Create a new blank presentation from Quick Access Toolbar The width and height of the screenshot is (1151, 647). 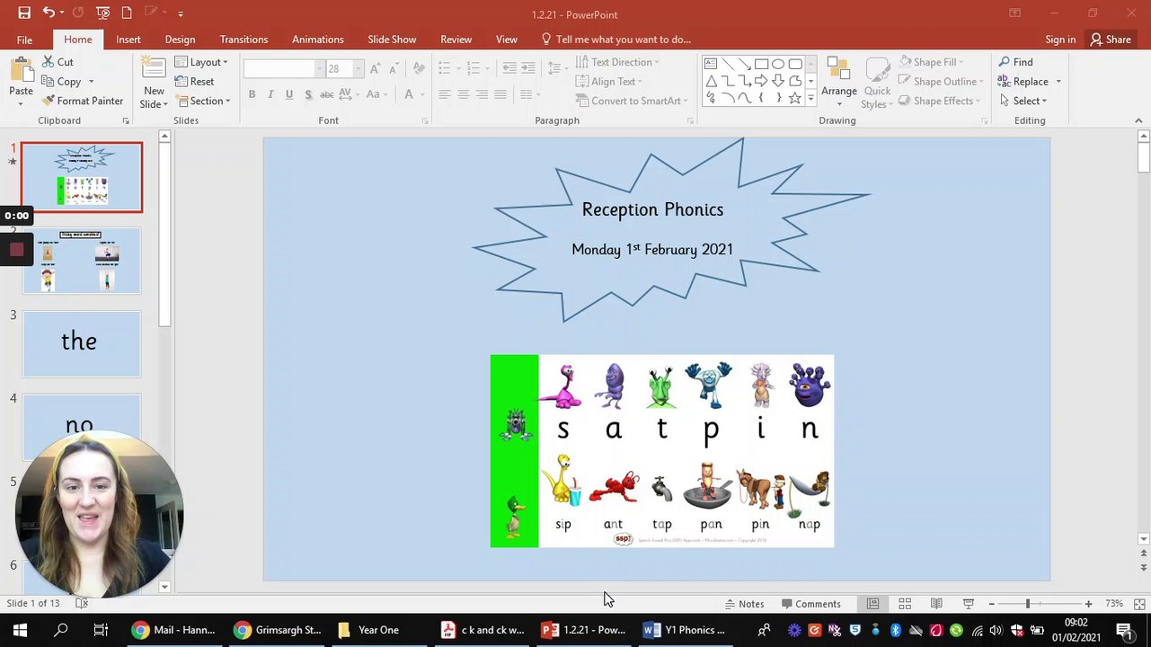127,13
